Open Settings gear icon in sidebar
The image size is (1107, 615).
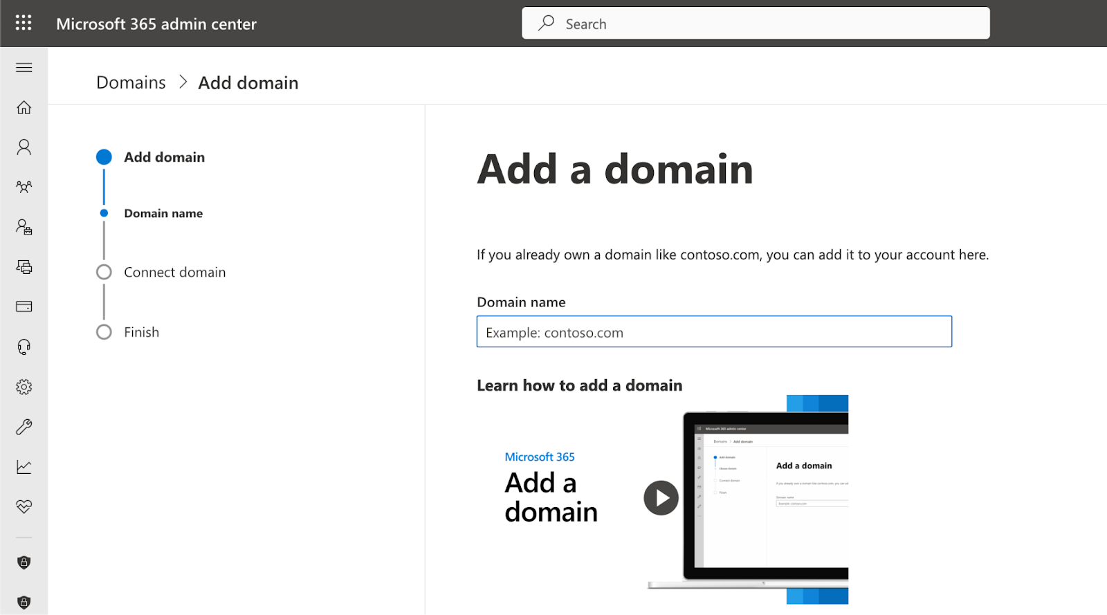point(24,387)
